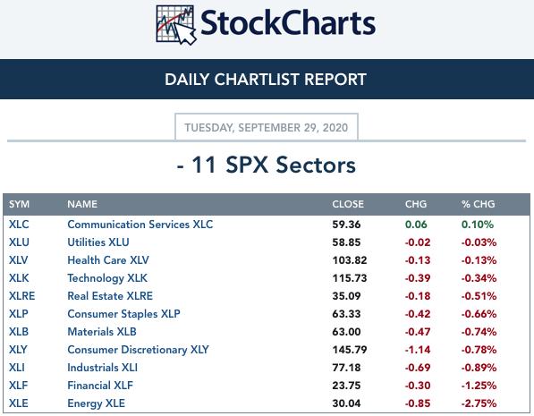Click the XLB symbol link
Image resolution: width=534 pixels, height=416 pixels.
pyautogui.click(x=19, y=332)
